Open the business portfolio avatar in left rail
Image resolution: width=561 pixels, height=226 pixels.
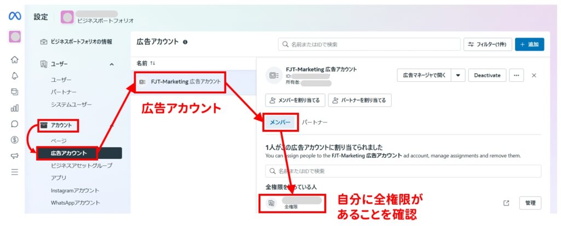click(x=15, y=37)
